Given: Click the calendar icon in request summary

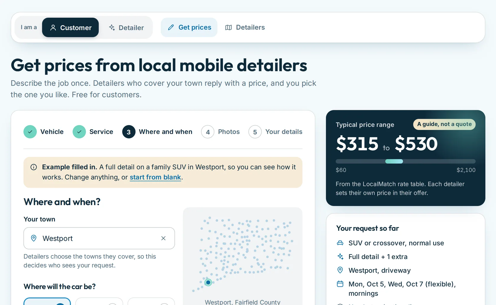Looking at the screenshot, I should 340,284.
